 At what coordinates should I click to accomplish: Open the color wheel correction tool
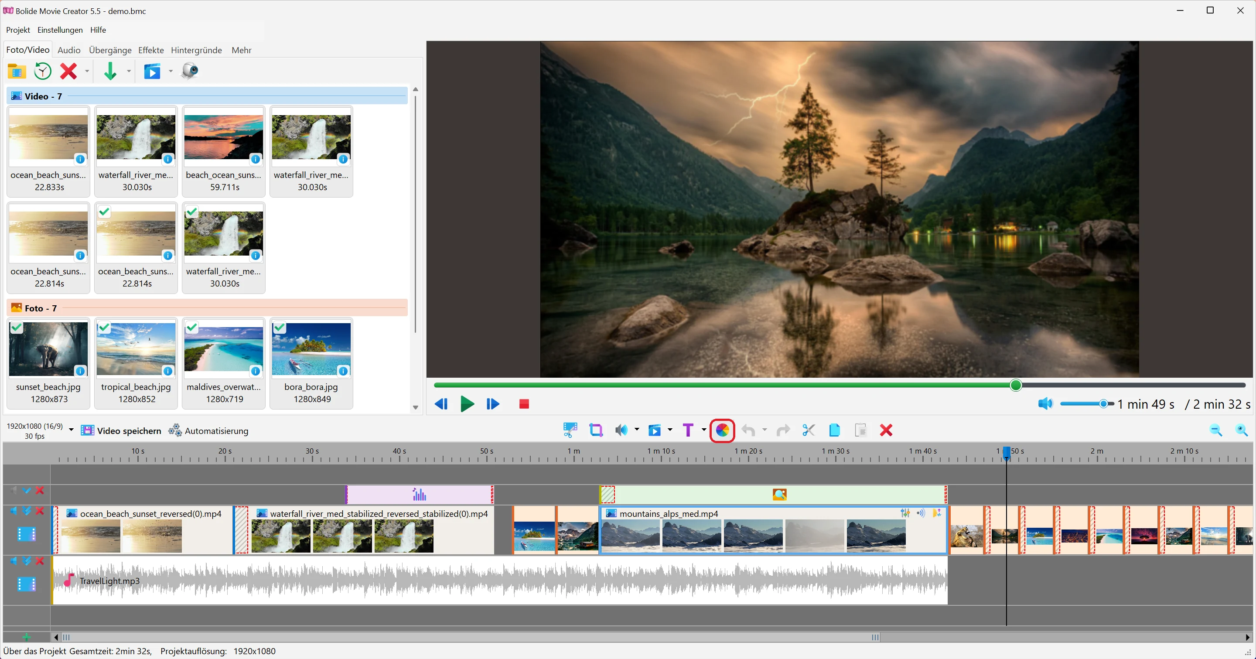722,430
